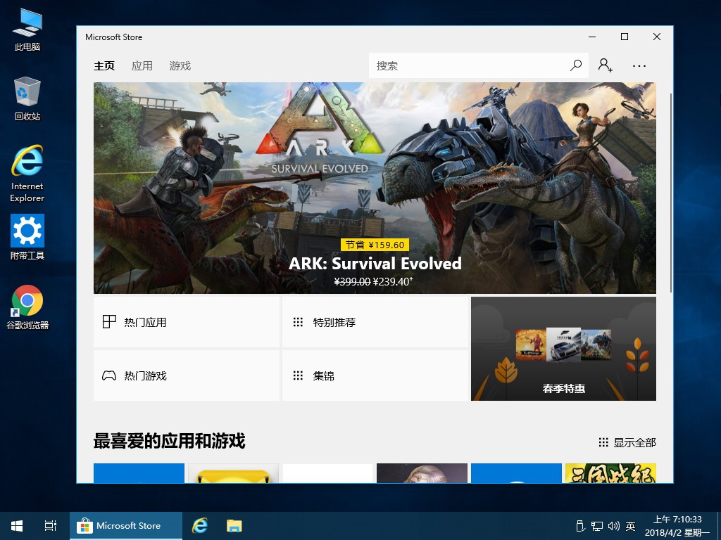
Task: Open 附带工具 gear desktop icon
Action: (27, 238)
